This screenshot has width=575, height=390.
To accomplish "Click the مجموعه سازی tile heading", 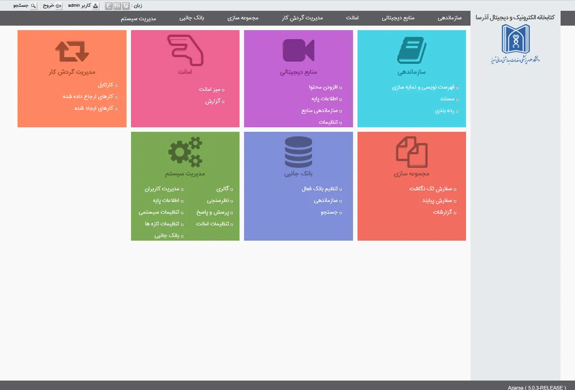I will pos(412,174).
